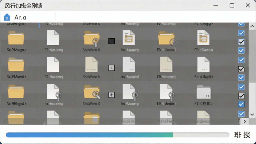Click the plus box icon beside ShcWem D
Screen dimensions: 256x144
tap(112, 95)
